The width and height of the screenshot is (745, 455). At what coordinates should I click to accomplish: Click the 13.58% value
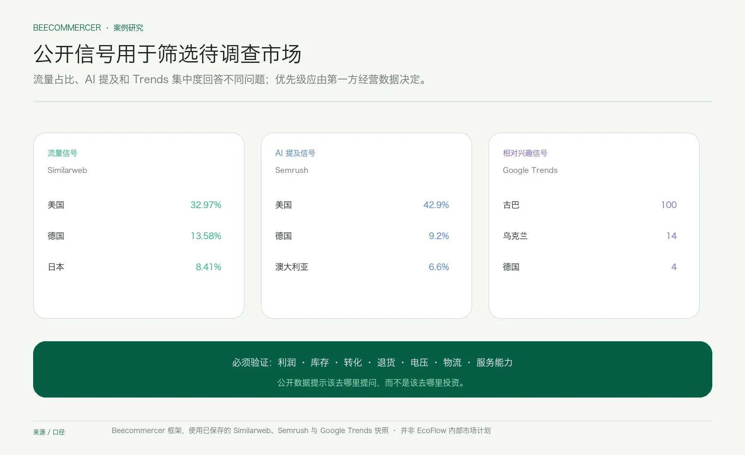206,236
